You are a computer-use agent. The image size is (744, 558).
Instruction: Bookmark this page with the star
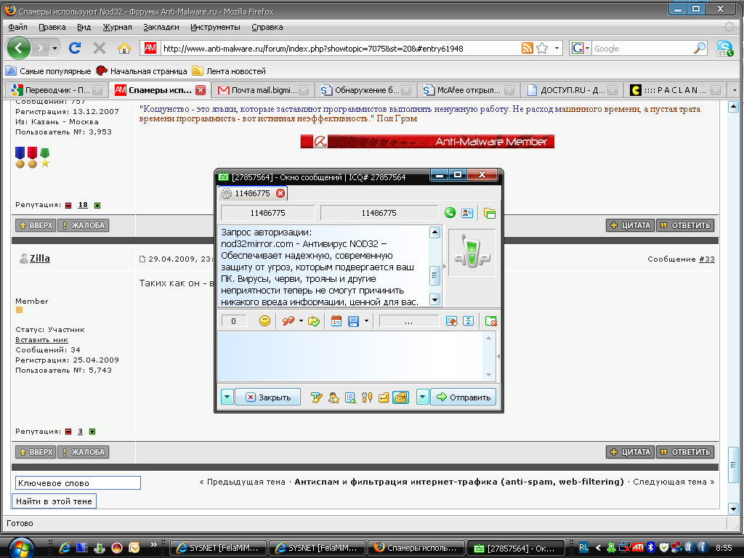[542, 48]
